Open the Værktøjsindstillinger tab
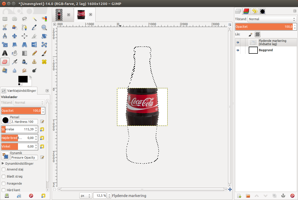Image resolution: width=298 pixels, height=200 pixels. pyautogui.click(x=19, y=91)
